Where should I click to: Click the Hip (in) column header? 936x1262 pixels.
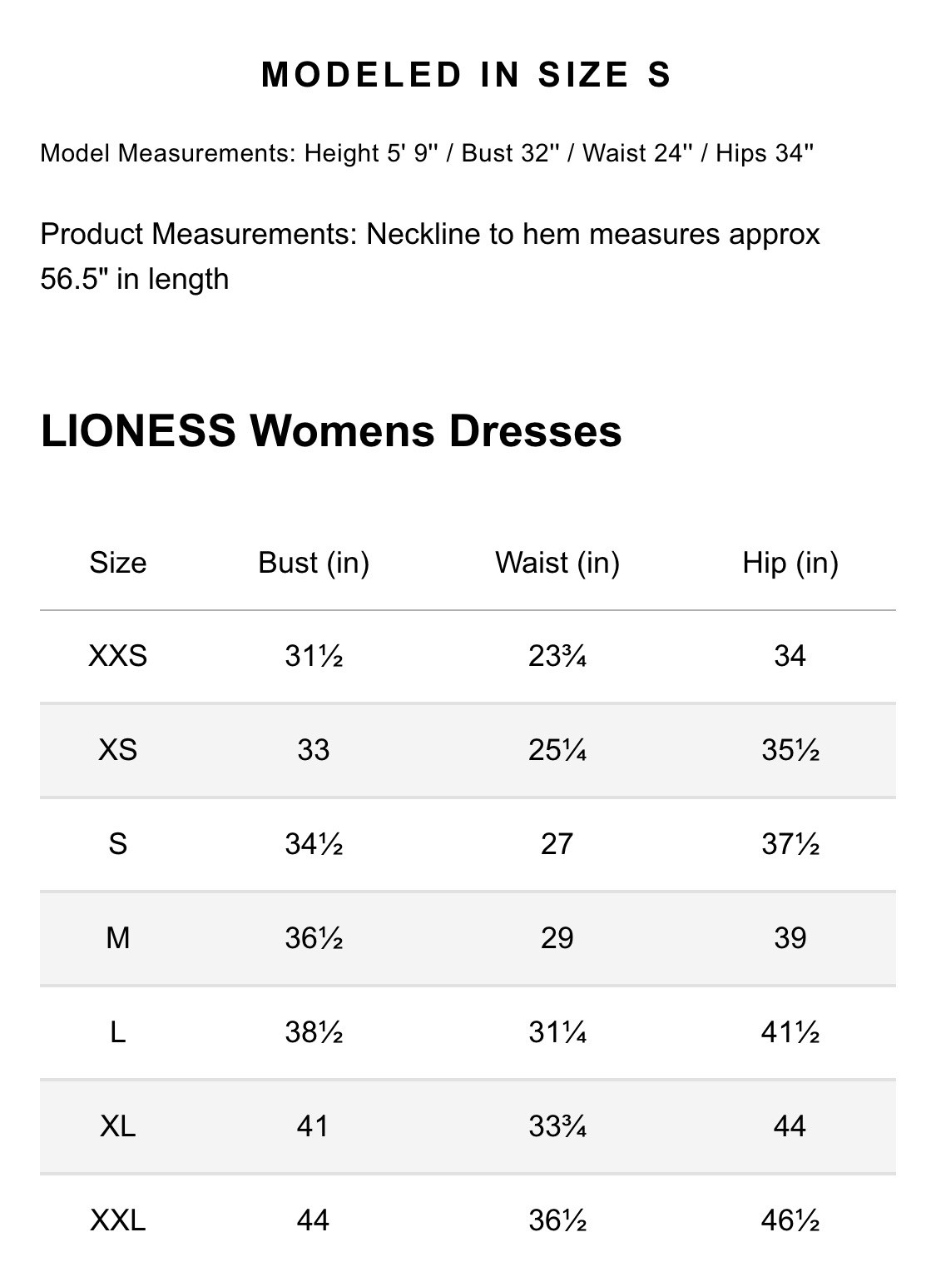pyautogui.click(x=790, y=563)
